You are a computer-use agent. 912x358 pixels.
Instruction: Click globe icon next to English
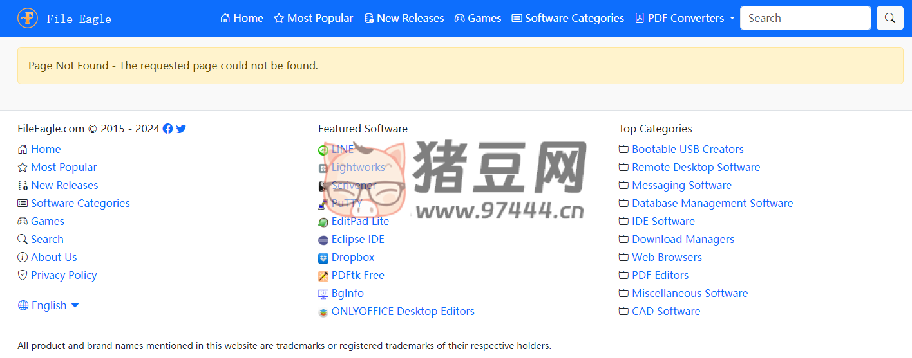pyautogui.click(x=23, y=305)
